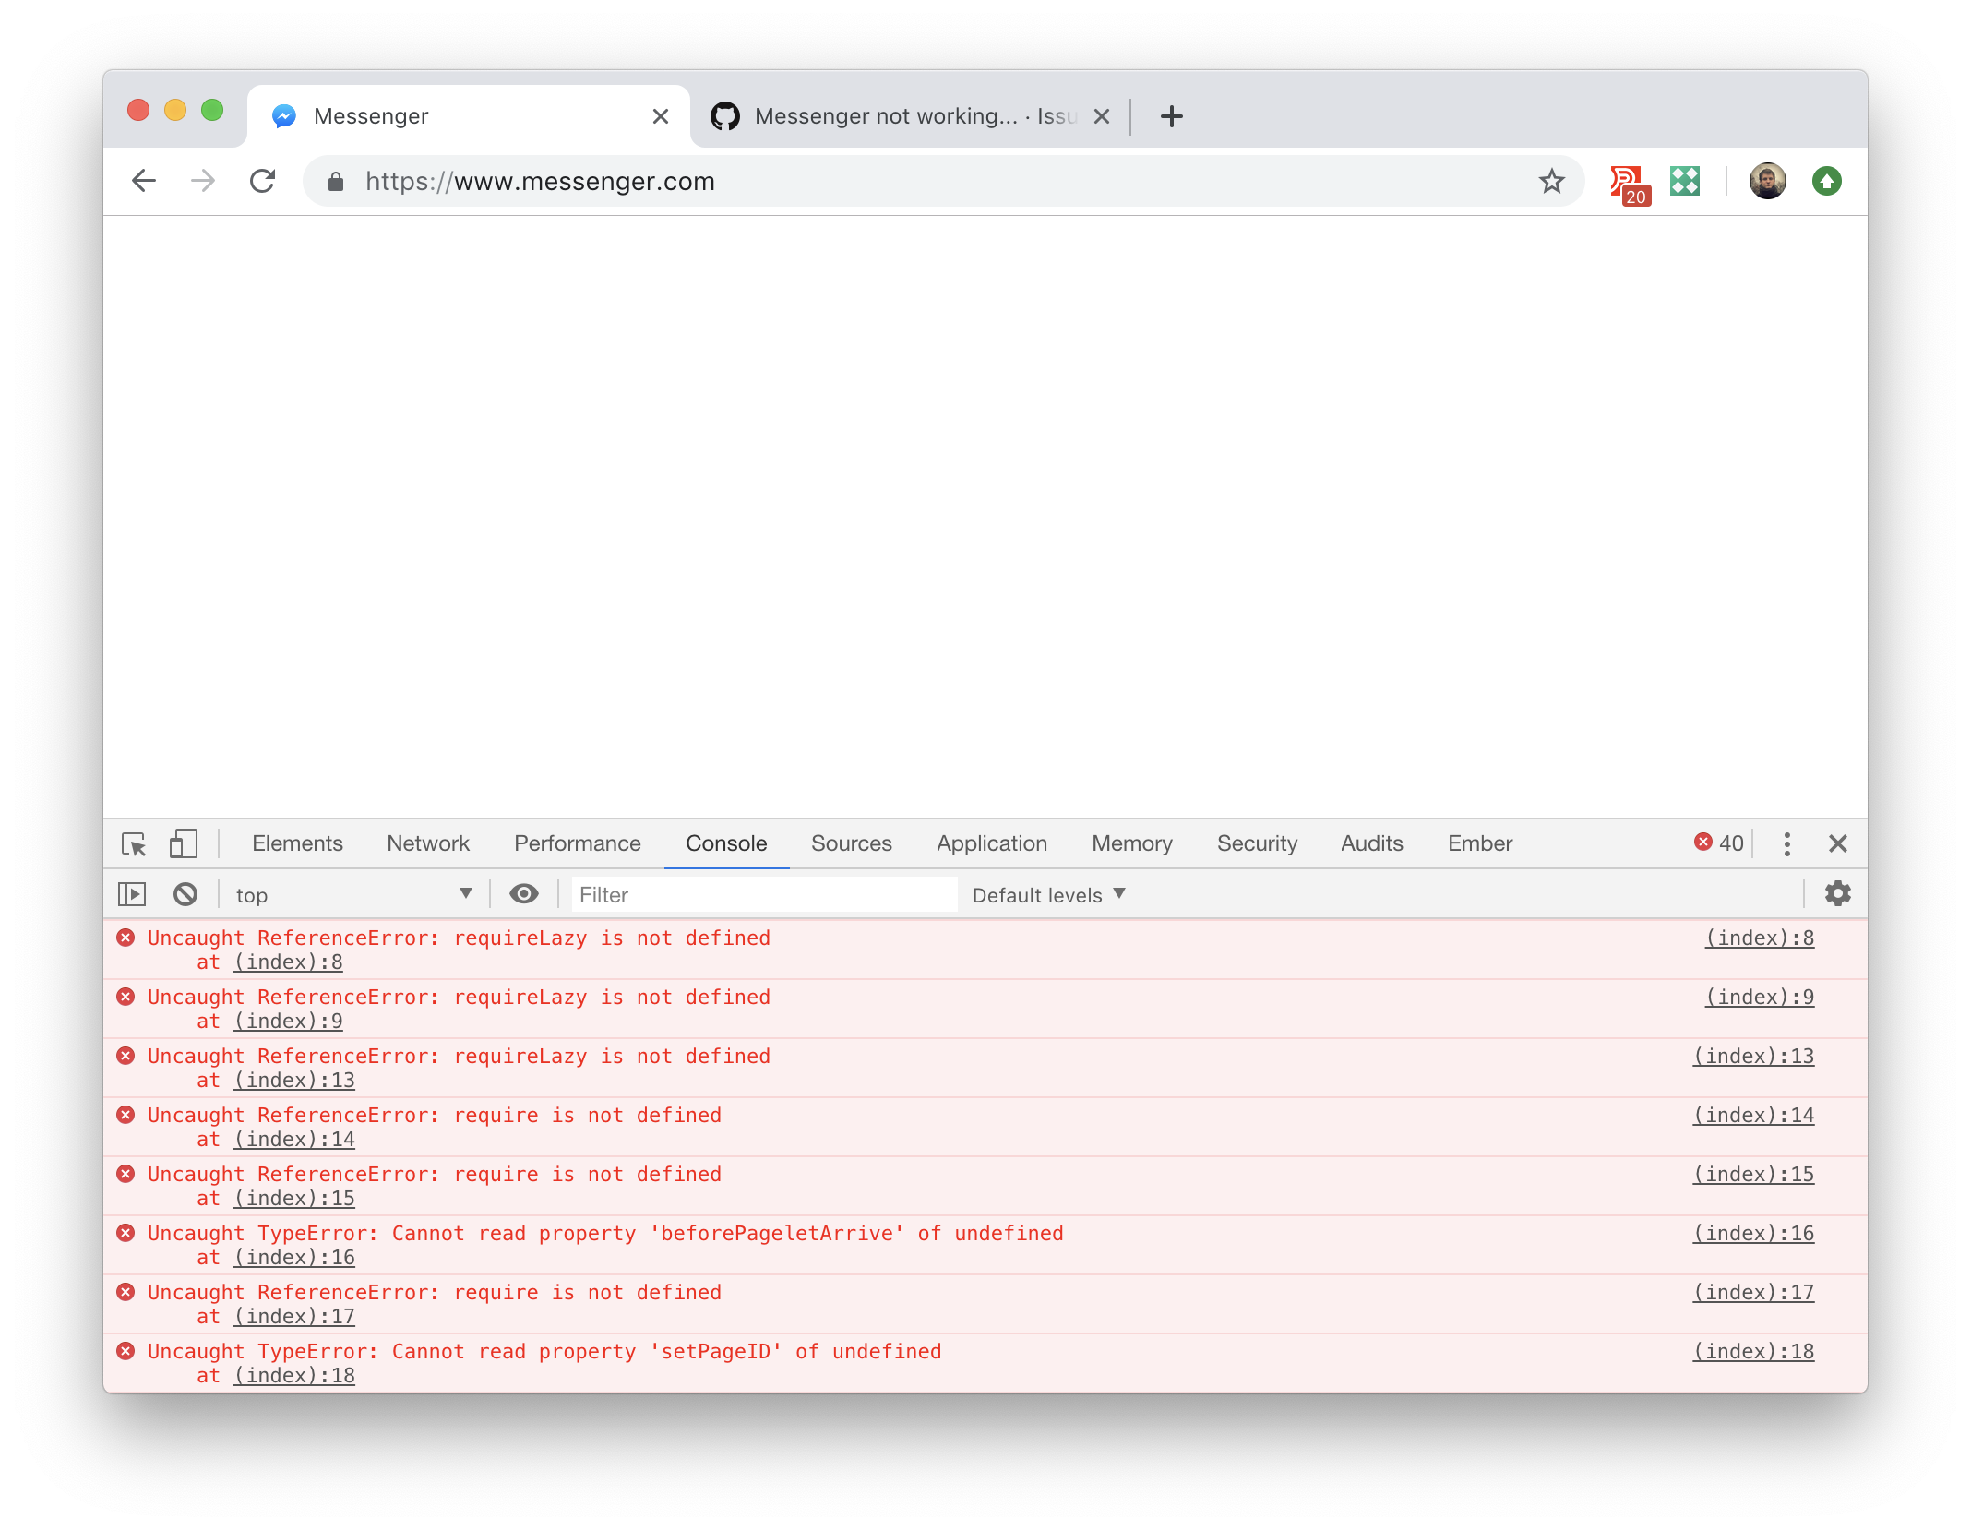1971x1530 pixels.
Task: Open source link (index):16 on the right
Action: (x=1753, y=1234)
